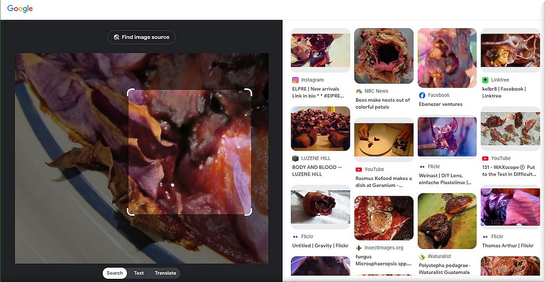Open 'Thomas Arthur | Flickr' result link

(x=507, y=246)
